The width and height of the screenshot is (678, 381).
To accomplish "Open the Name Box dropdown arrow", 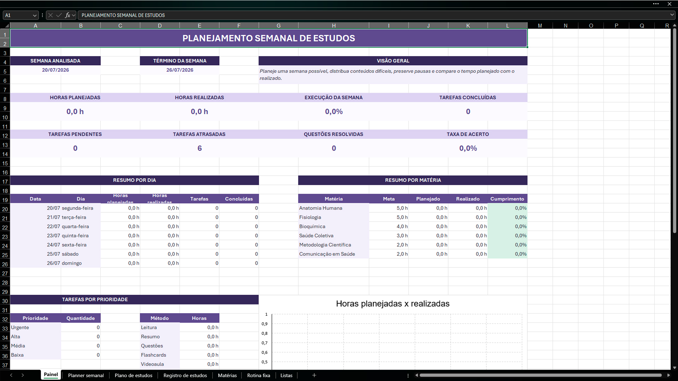I will tap(35, 15).
